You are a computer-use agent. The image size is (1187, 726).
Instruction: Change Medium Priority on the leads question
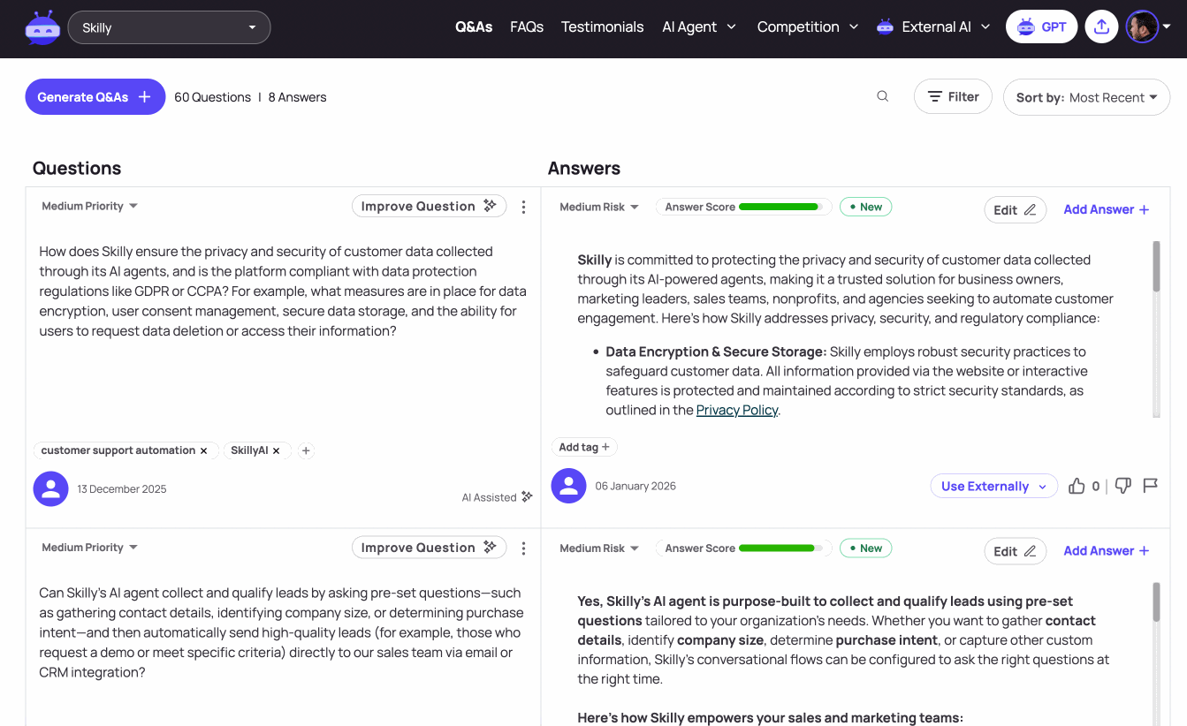(90, 548)
